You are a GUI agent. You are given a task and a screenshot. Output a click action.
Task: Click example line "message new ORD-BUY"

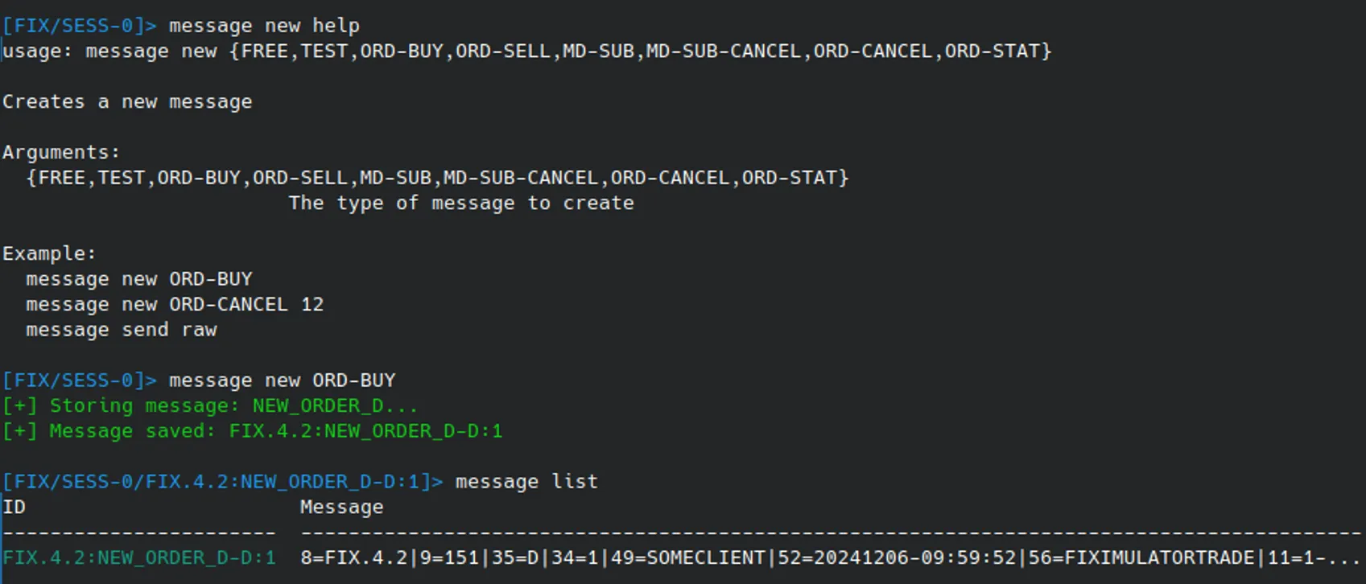(x=139, y=279)
